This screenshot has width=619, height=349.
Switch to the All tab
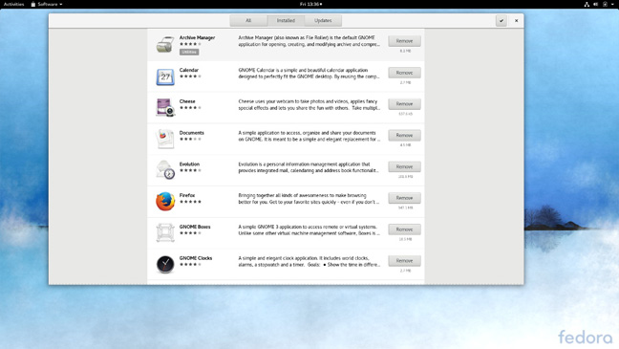[248, 20]
